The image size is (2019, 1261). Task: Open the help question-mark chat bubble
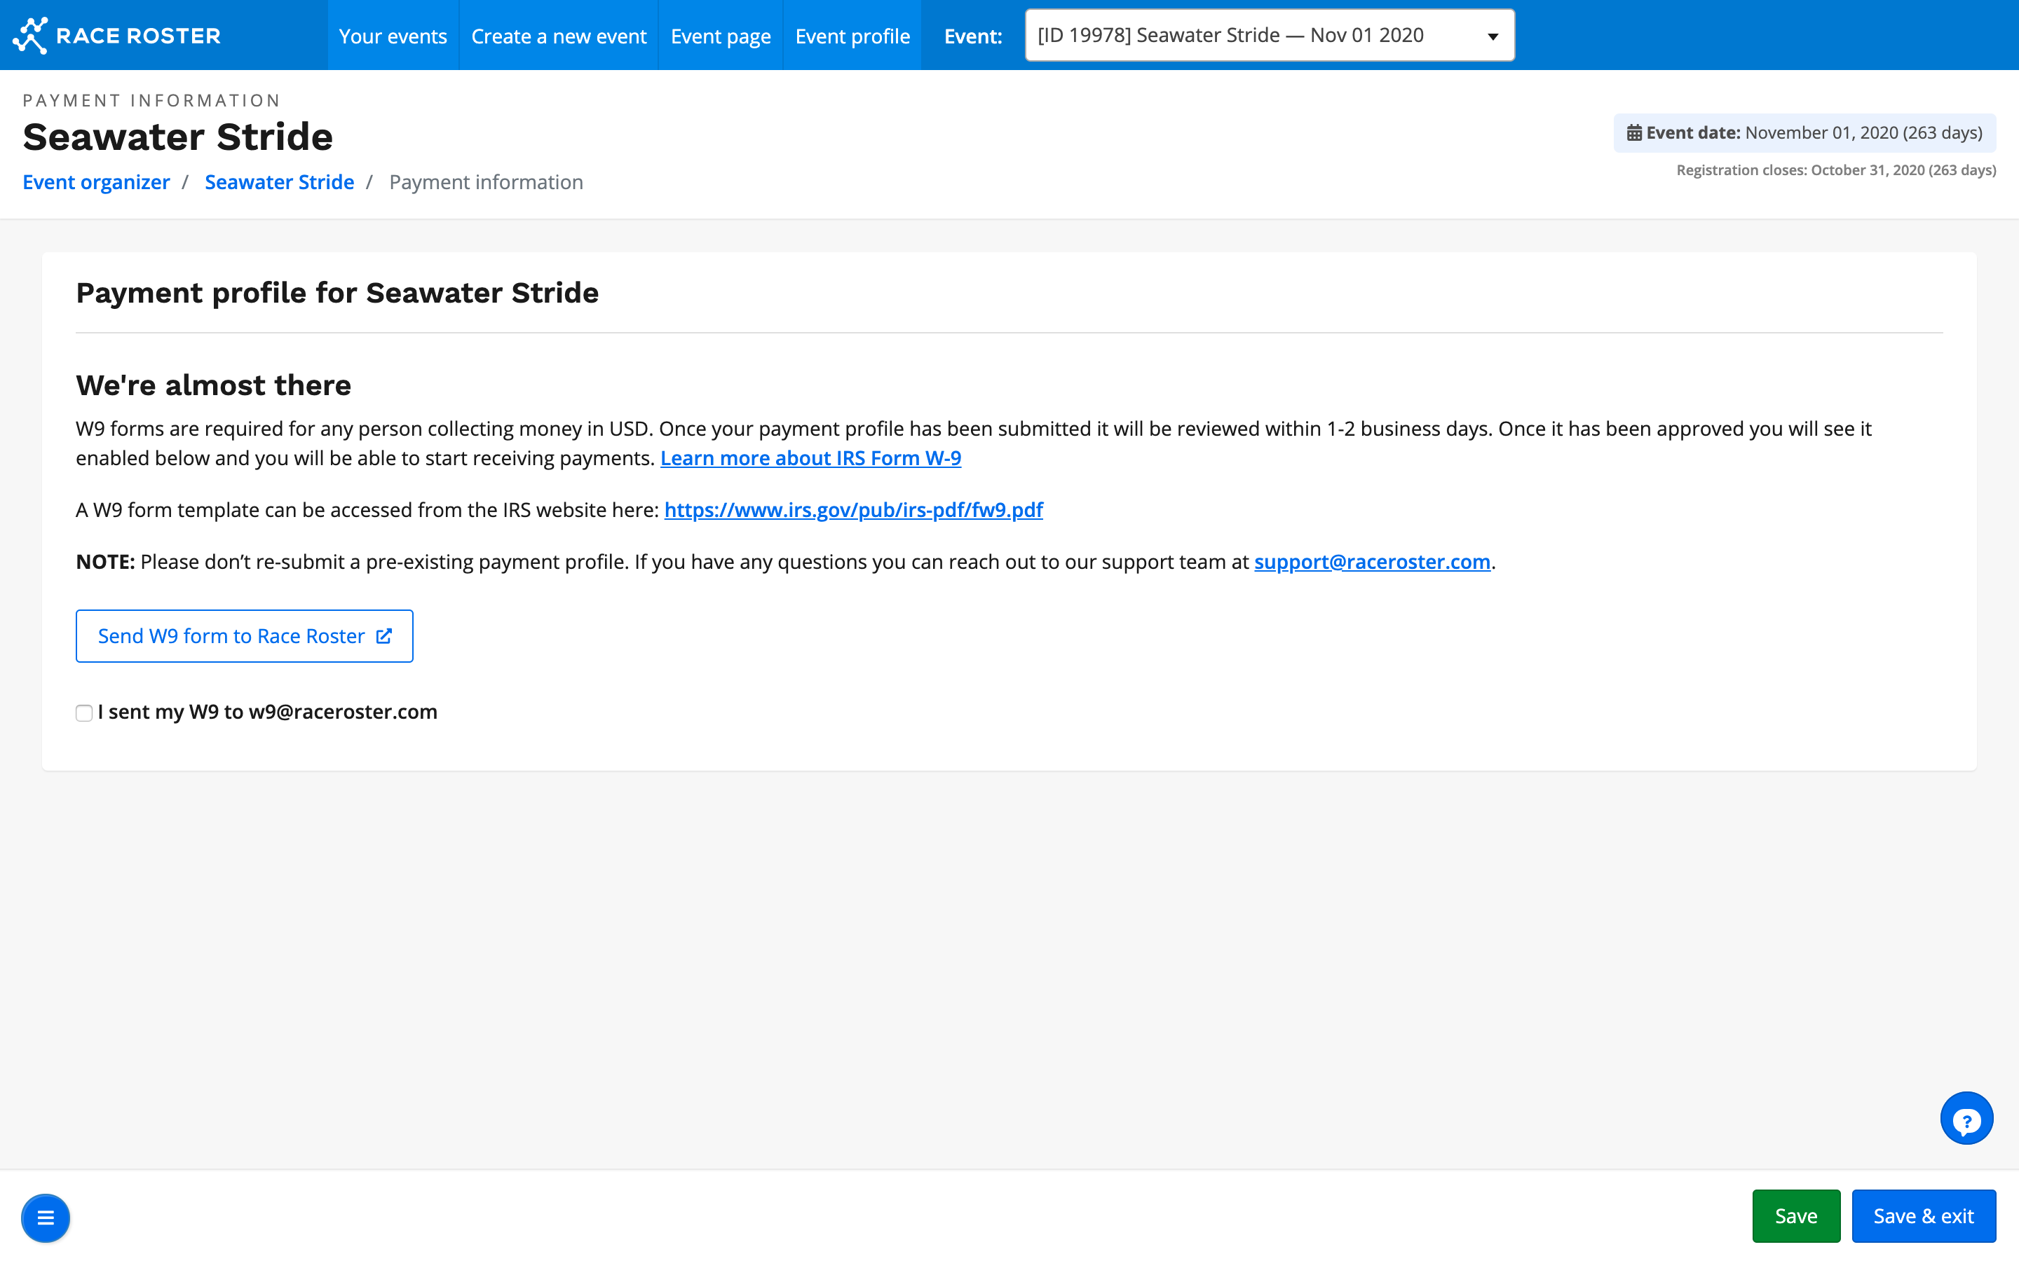(1966, 1118)
